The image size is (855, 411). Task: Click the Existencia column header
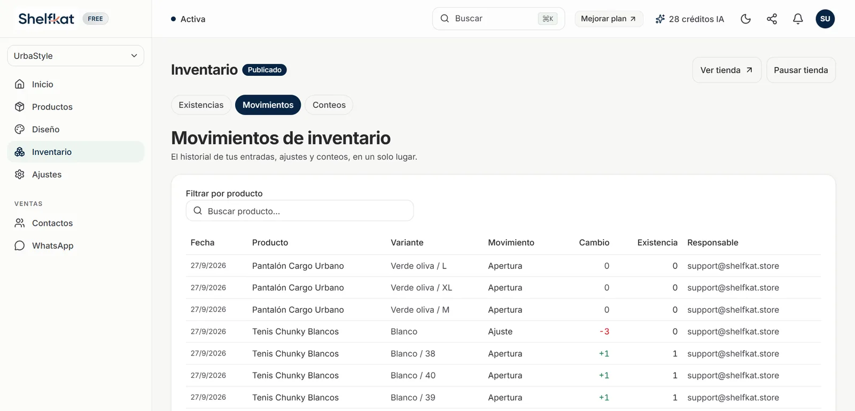(x=657, y=242)
